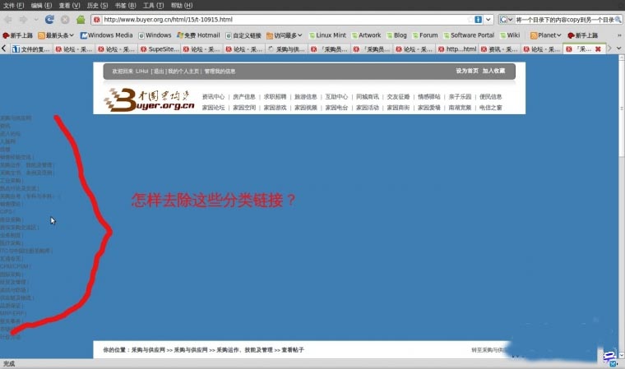This screenshot has height=369, width=625.
Task: Expand the 最新头条 feed bookmark
Action: (56, 35)
